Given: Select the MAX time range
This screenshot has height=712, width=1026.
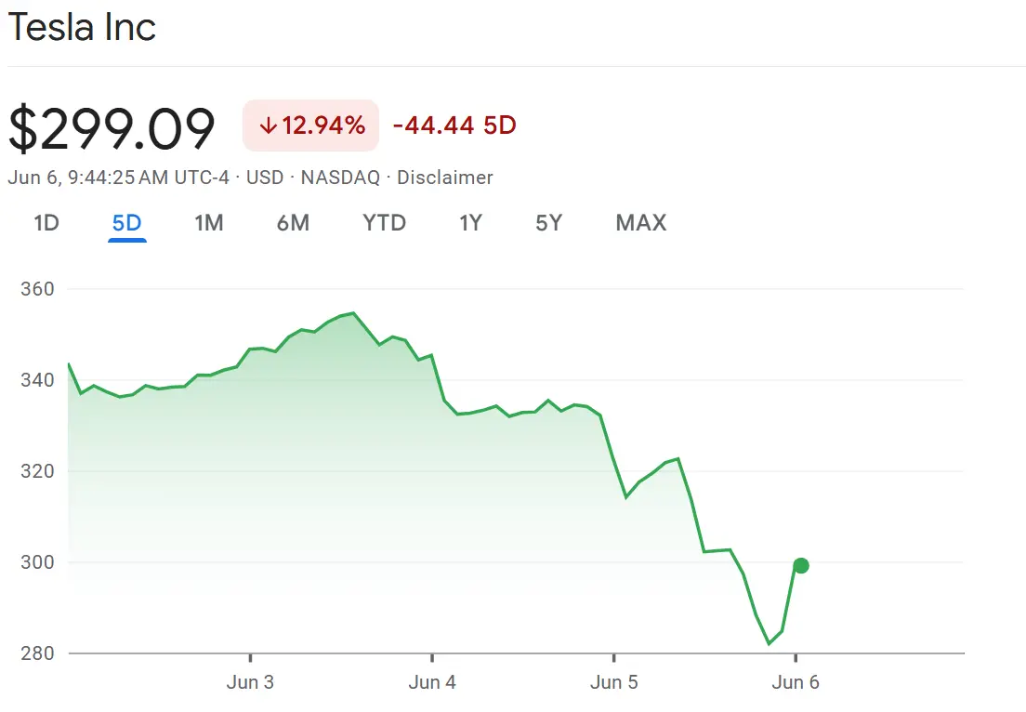Looking at the screenshot, I should coord(640,223).
